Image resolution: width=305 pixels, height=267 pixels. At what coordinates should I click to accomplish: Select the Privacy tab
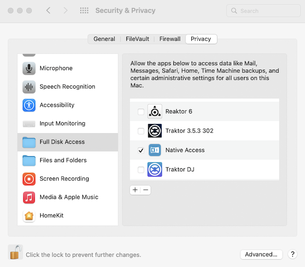201,39
